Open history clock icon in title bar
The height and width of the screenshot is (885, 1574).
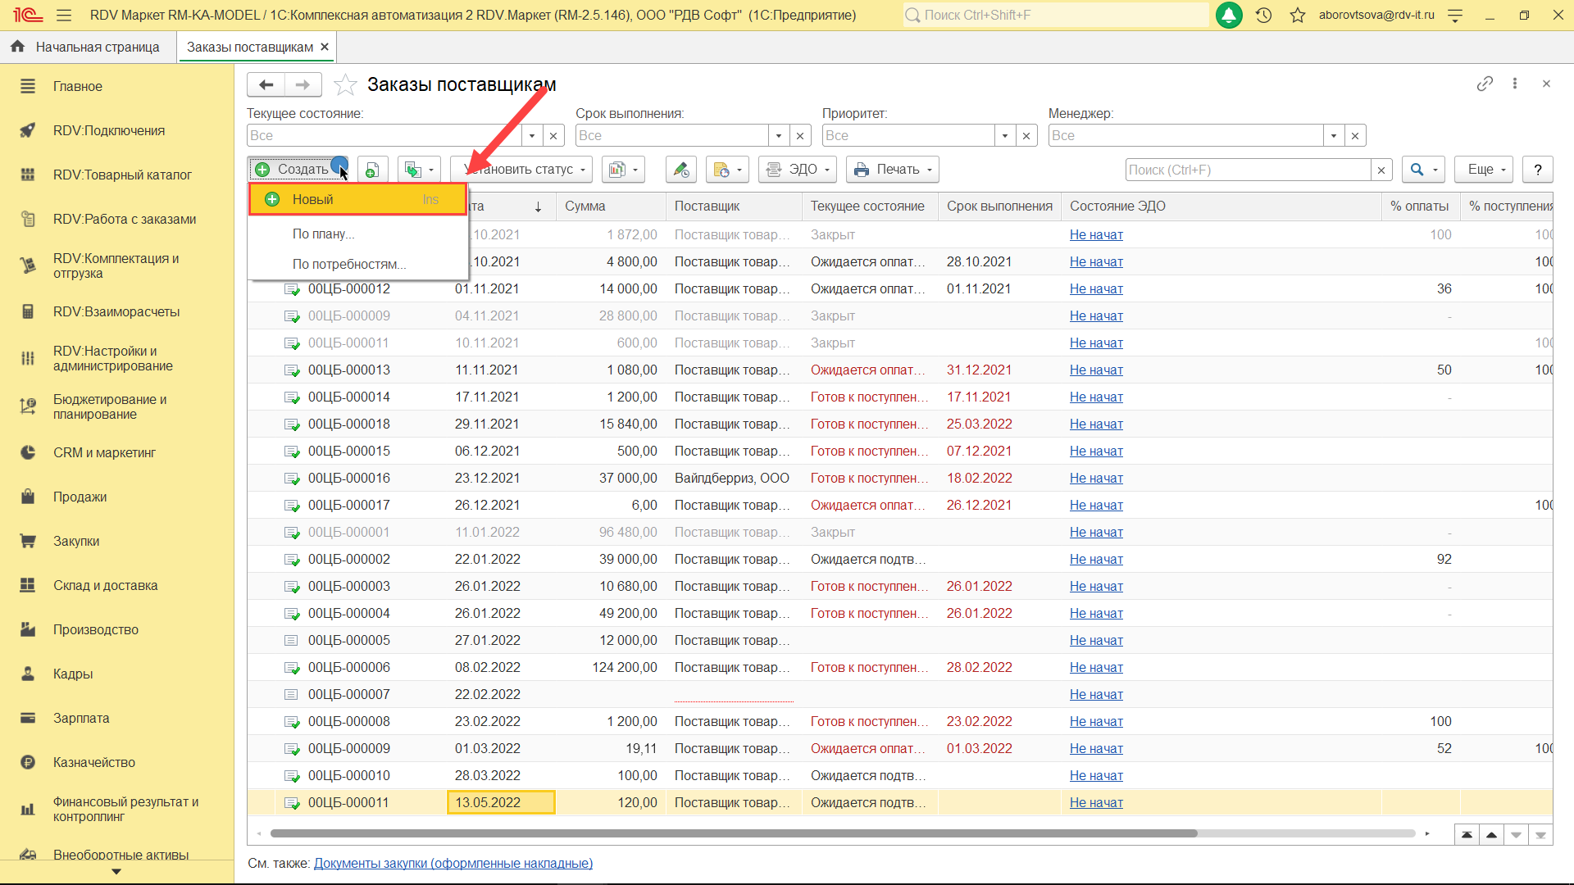point(1263,15)
